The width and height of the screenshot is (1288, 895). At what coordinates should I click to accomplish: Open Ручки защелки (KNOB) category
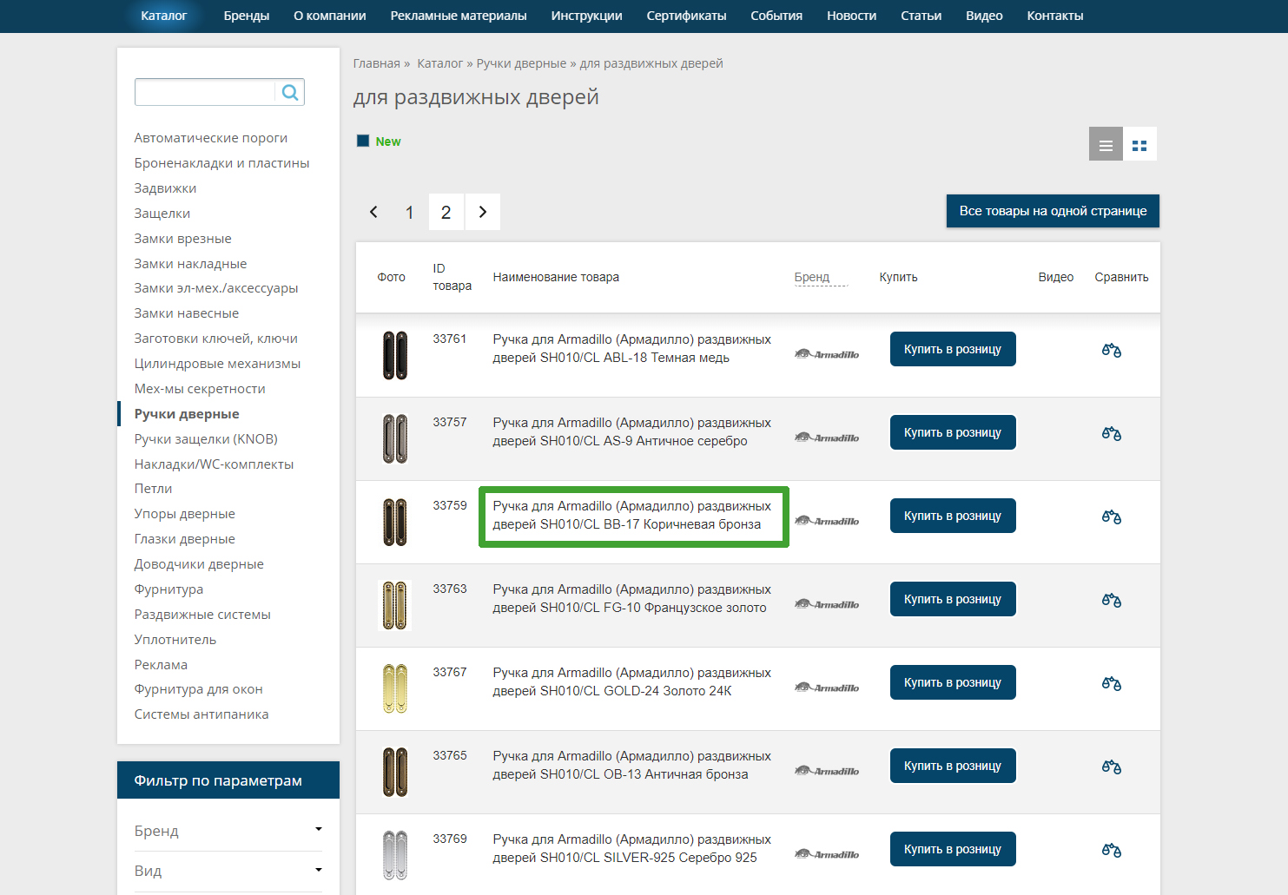click(206, 439)
